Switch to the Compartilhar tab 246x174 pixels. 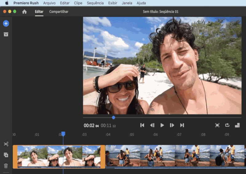tap(59, 12)
